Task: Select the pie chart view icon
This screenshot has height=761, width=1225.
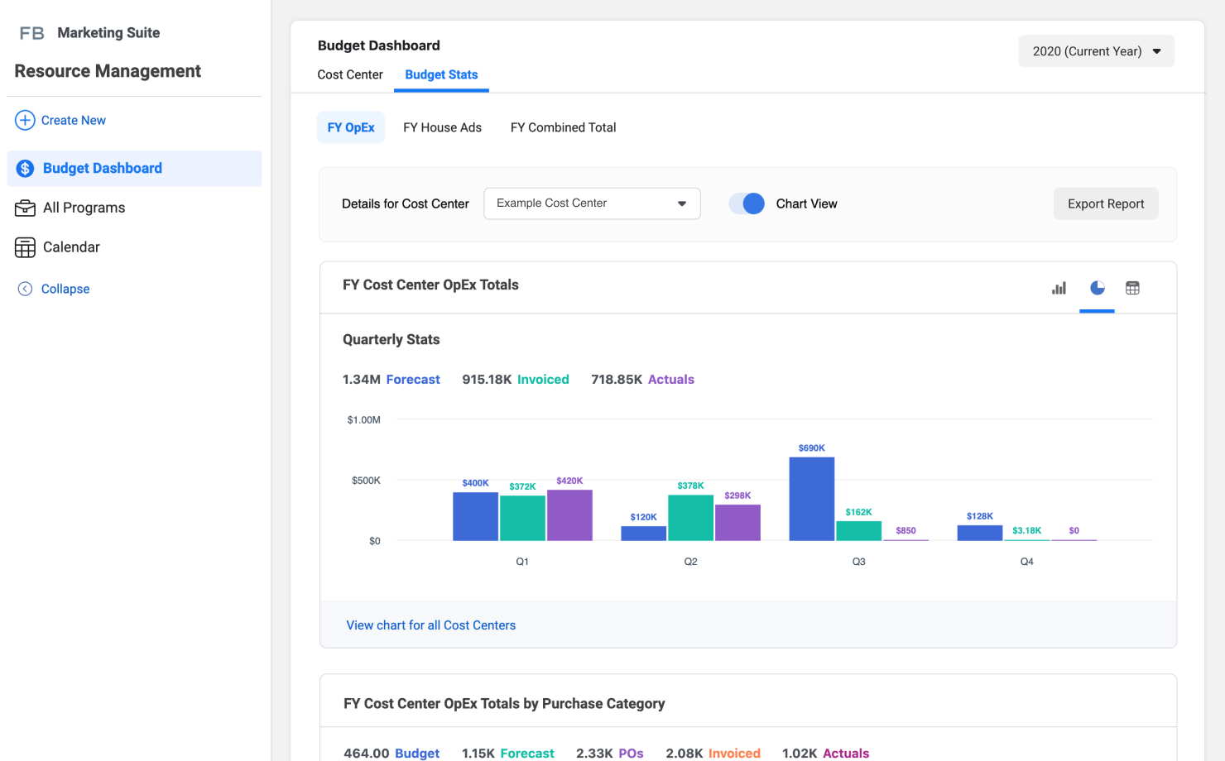Action: [x=1097, y=288]
